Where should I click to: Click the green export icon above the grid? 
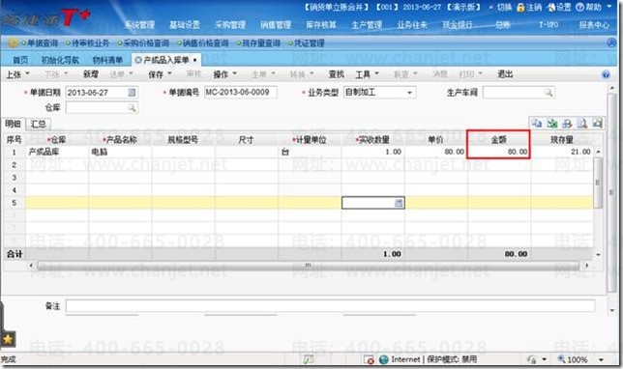(551, 123)
